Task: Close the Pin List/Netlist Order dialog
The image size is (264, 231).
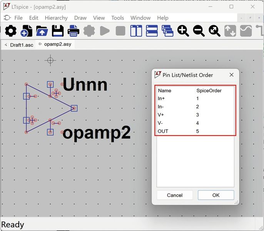Action: (x=232, y=75)
